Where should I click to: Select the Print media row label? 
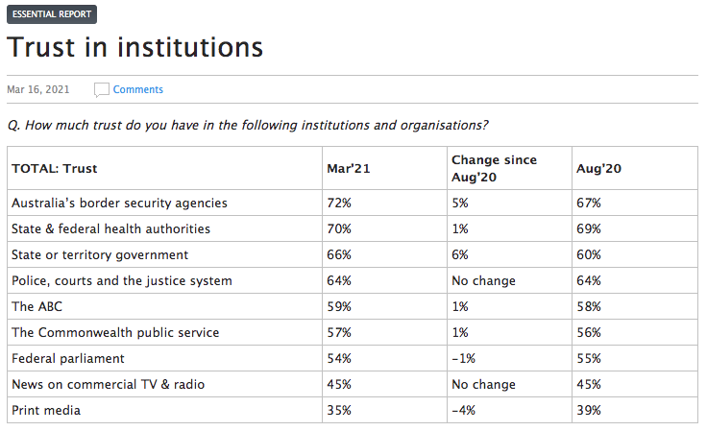click(x=46, y=411)
